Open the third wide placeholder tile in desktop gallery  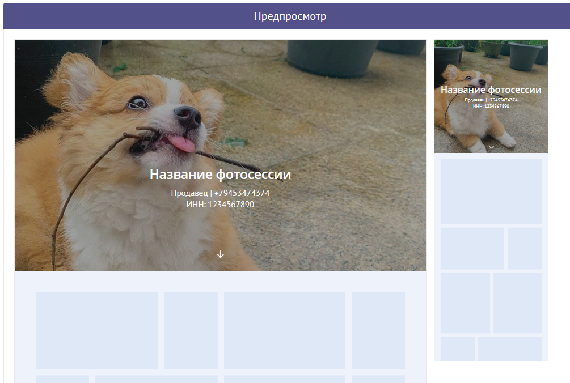point(284,330)
